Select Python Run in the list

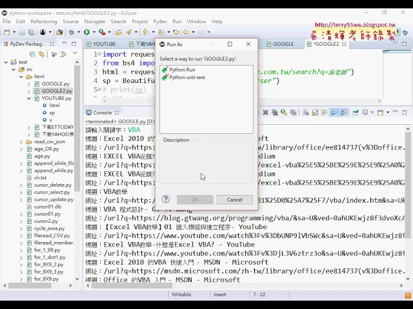[x=179, y=70]
